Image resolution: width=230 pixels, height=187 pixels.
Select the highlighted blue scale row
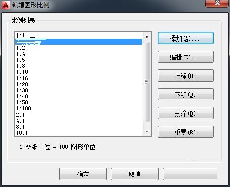pyautogui.click(x=79, y=42)
